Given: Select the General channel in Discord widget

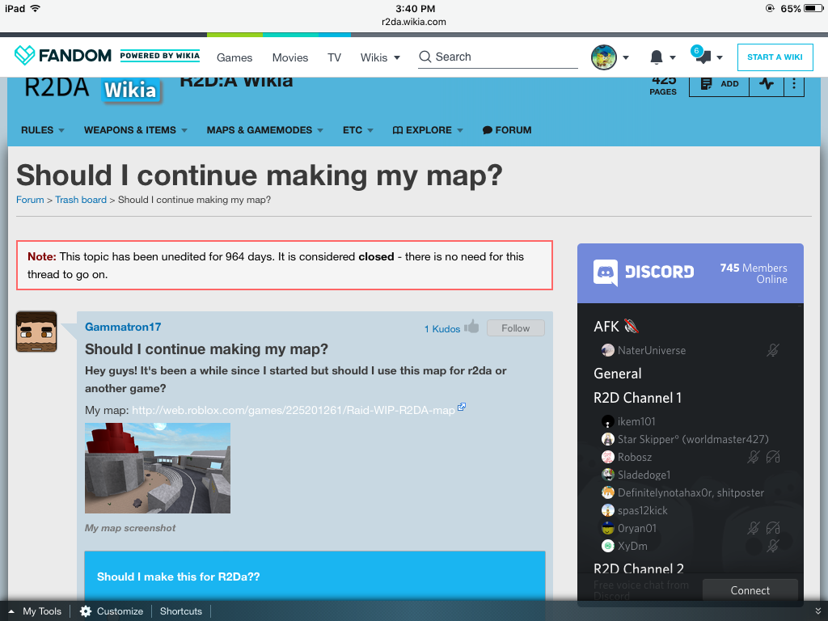Looking at the screenshot, I should pyautogui.click(x=617, y=374).
